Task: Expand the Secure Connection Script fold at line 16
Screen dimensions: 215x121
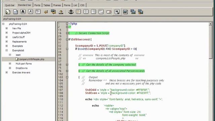Action: pos(67,33)
